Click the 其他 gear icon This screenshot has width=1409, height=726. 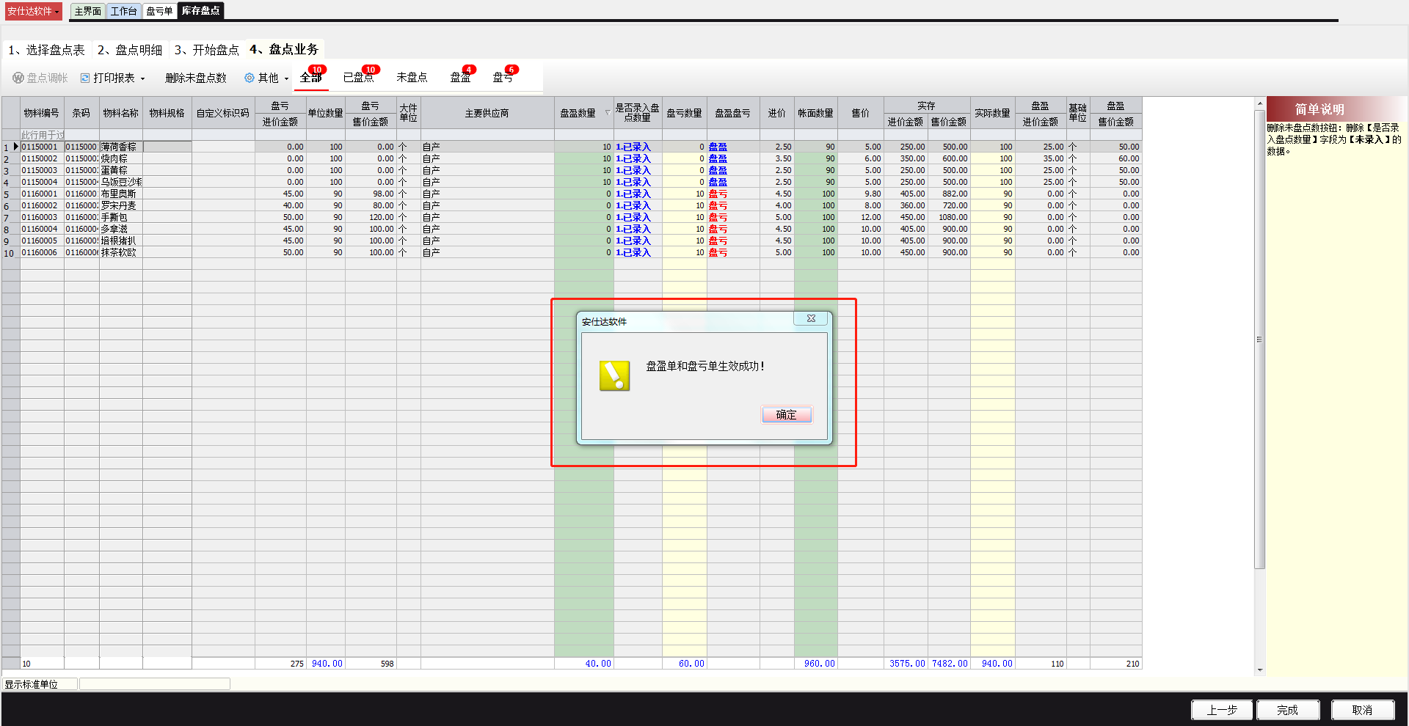coord(250,78)
